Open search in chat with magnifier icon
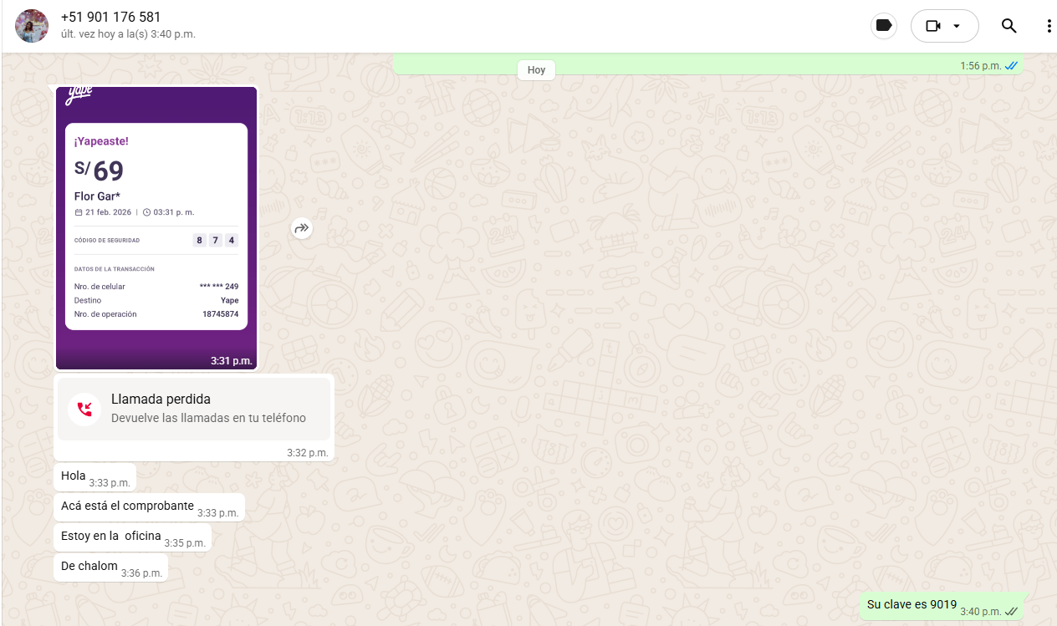 coord(1008,26)
